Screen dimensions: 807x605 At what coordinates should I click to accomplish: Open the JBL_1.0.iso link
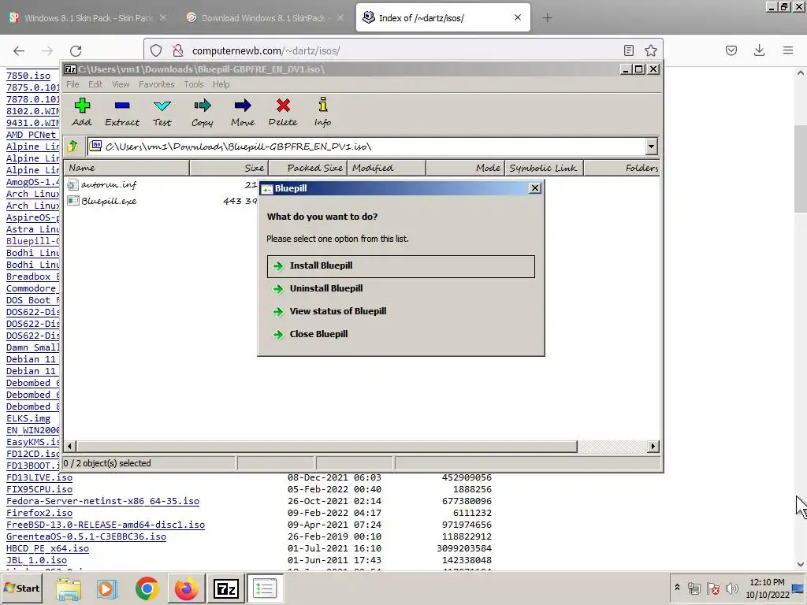(x=36, y=561)
